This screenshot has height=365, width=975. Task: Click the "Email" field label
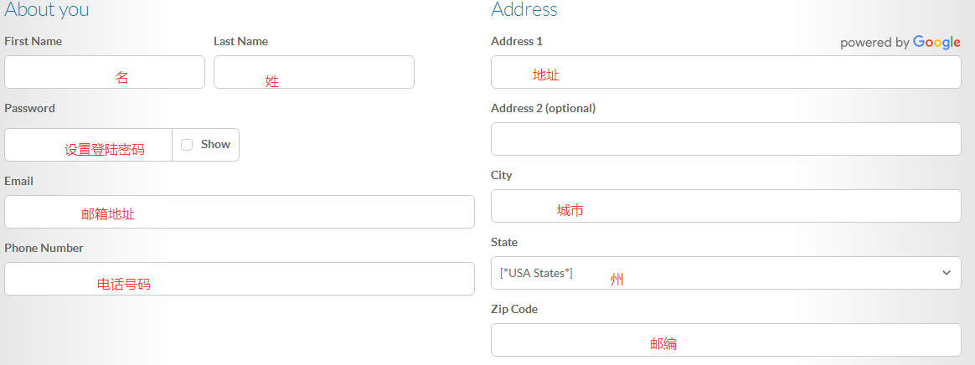[x=18, y=181]
